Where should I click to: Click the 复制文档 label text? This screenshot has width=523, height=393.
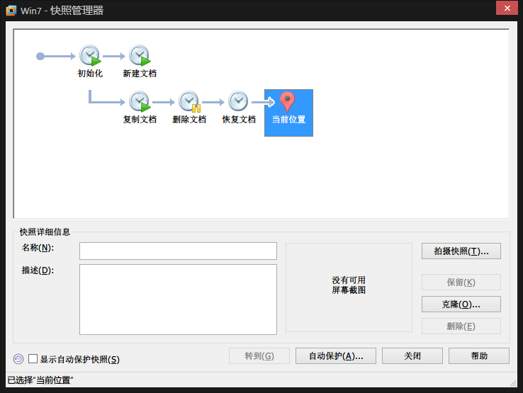(140, 120)
